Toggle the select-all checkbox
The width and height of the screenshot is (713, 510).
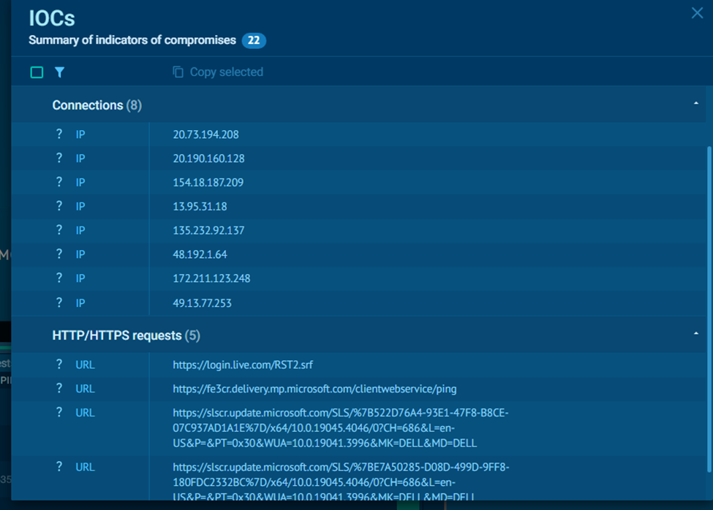tap(37, 72)
